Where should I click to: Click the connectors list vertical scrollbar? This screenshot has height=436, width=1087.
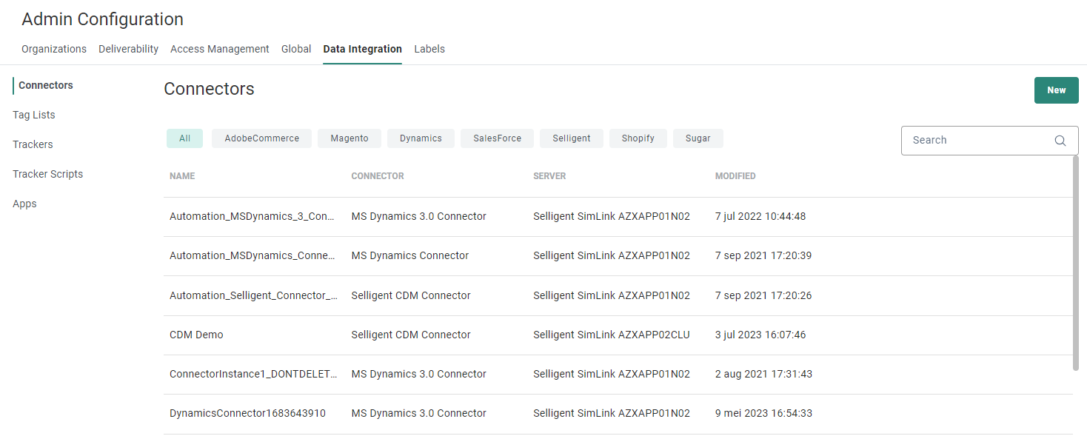pos(1075,263)
